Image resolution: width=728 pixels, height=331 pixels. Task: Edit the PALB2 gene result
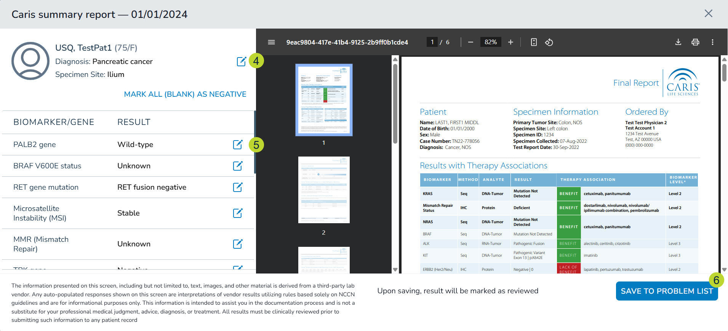238,144
